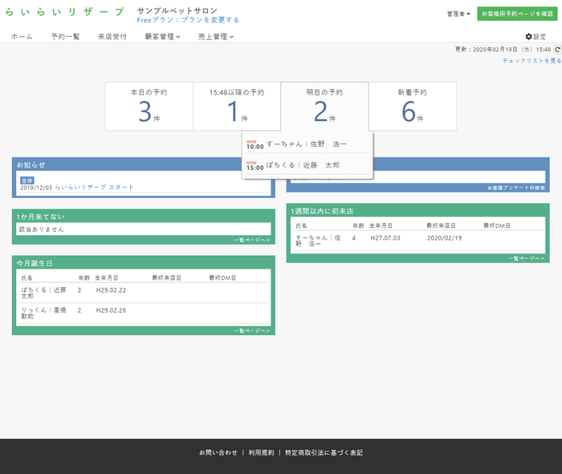Open the 予約一覧 menu item

[x=65, y=37]
